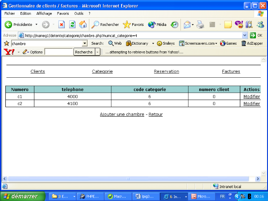Open the Favoris star panel

click(x=134, y=25)
